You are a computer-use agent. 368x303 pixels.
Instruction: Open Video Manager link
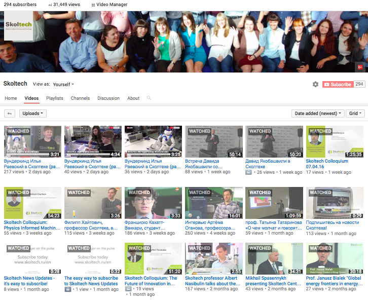point(112,5)
